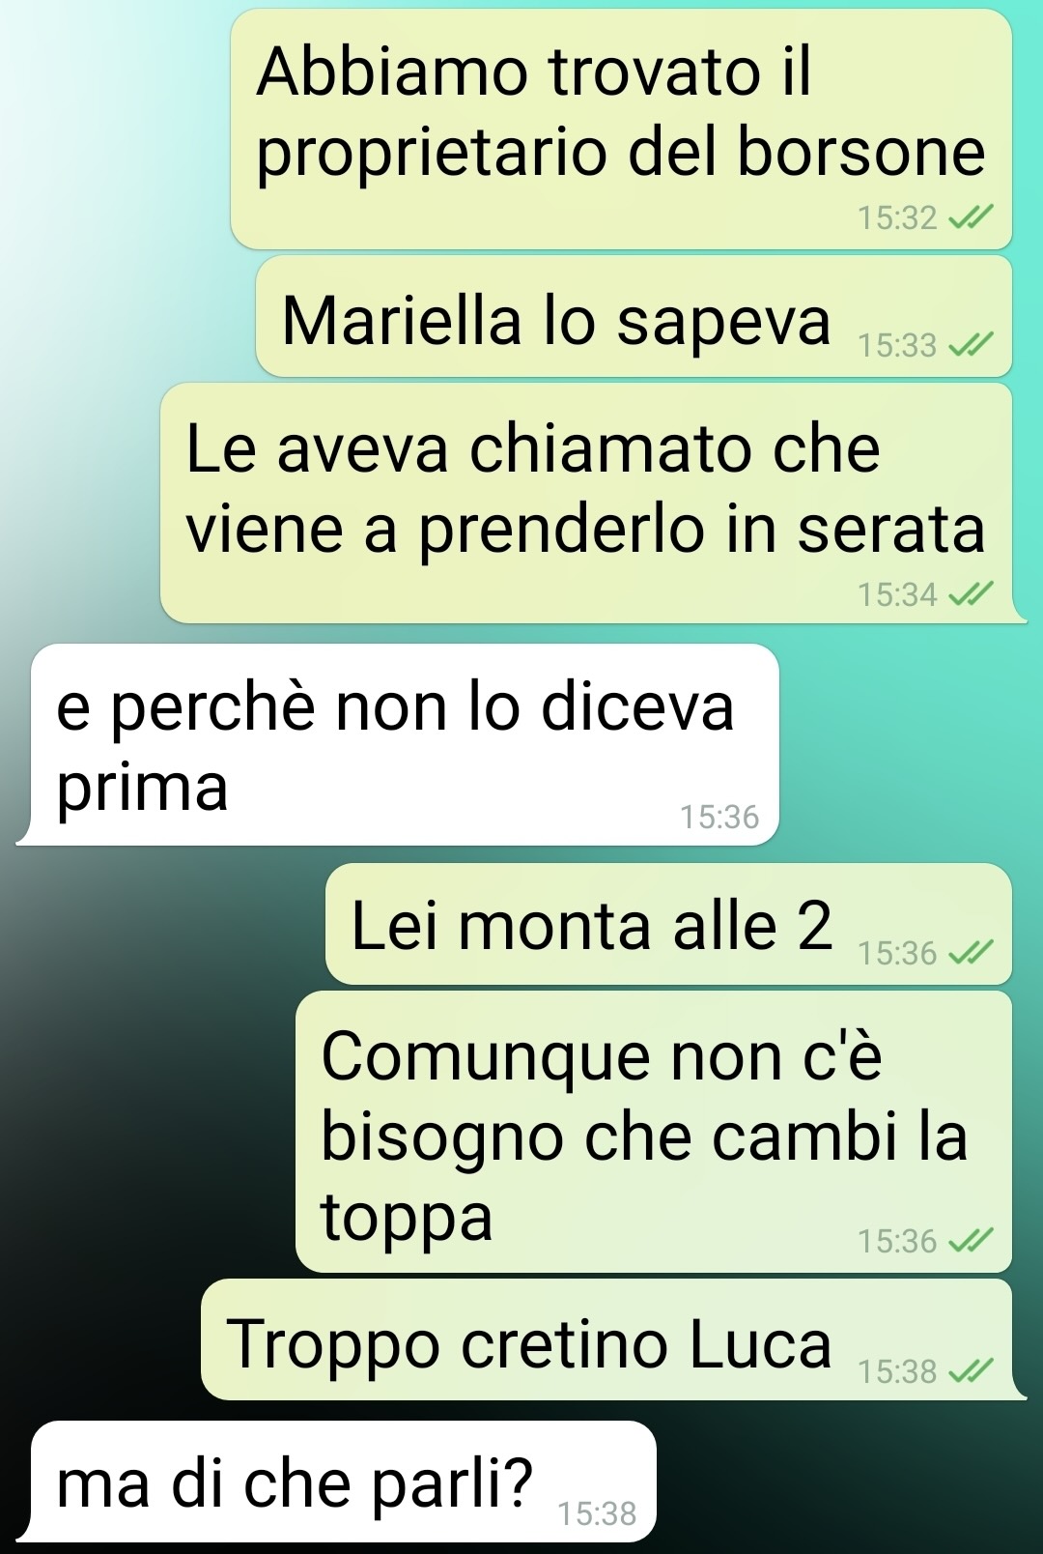The width and height of the screenshot is (1043, 1554).
Task: Tap the 15:32 timestamp of first message
Action: 897,217
